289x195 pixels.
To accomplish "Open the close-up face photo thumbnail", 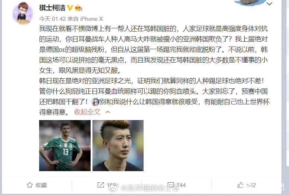I will (x=118, y=146).
